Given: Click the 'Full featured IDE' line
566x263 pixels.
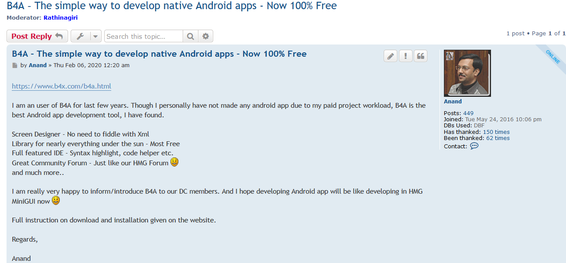Looking at the screenshot, I should pyautogui.click(x=92, y=153).
